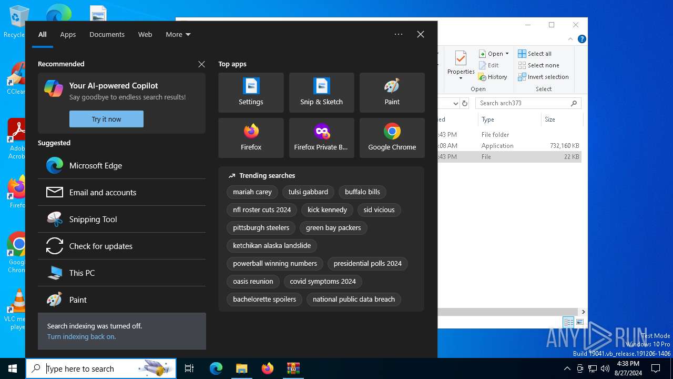Click Select none in Explorer ribbon
The image size is (673, 379).
click(538, 65)
